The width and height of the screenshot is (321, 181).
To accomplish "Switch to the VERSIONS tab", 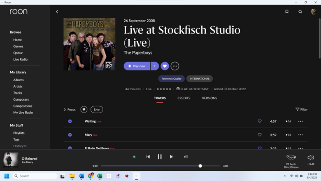I will 209,98.
